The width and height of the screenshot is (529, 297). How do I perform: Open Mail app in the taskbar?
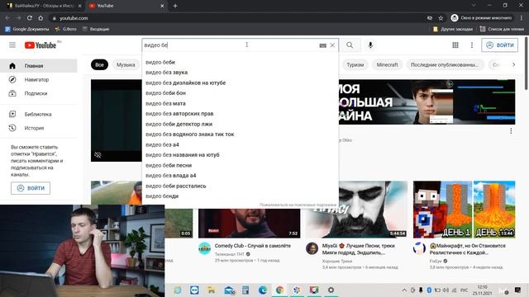(229, 290)
